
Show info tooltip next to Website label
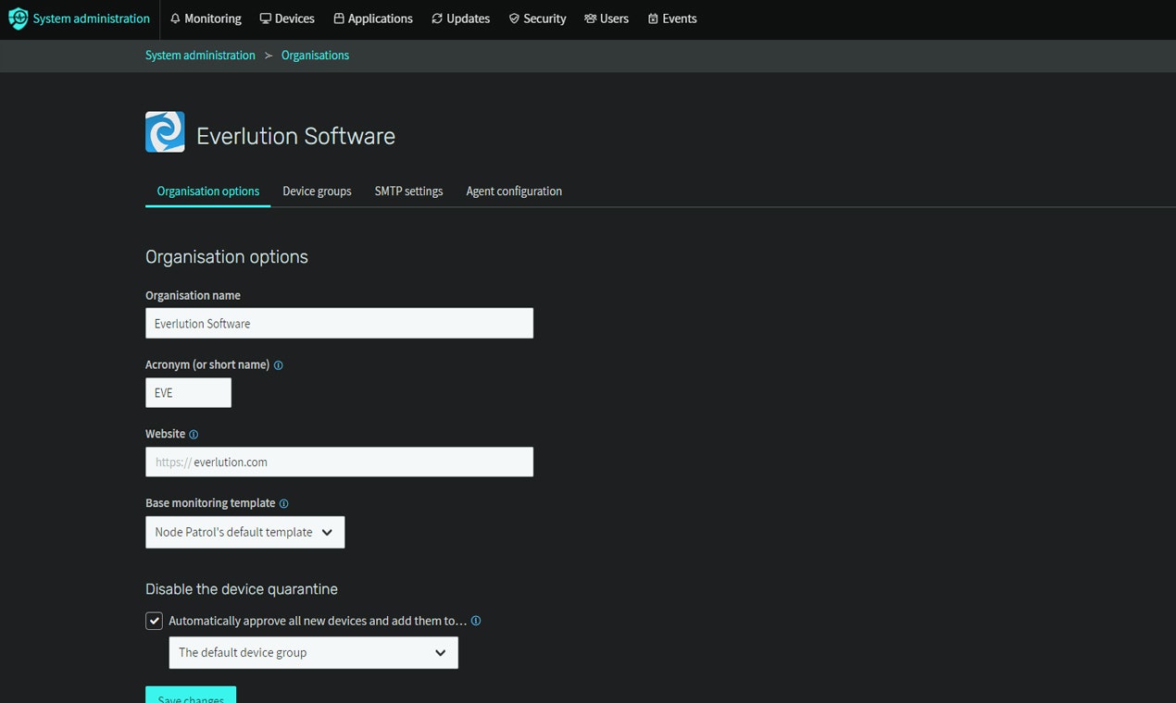point(194,435)
